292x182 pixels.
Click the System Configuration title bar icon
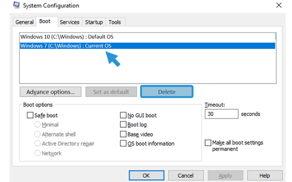click(16, 5)
